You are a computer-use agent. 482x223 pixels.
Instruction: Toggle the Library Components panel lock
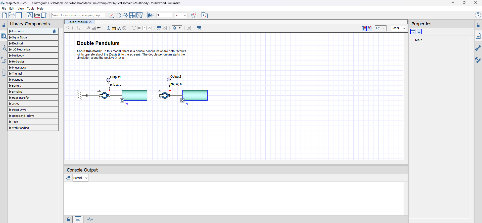[x=4, y=25]
